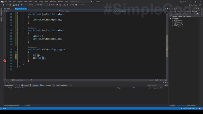Open the Edit menu
Screen dimensions: 203x114
(10, 2)
